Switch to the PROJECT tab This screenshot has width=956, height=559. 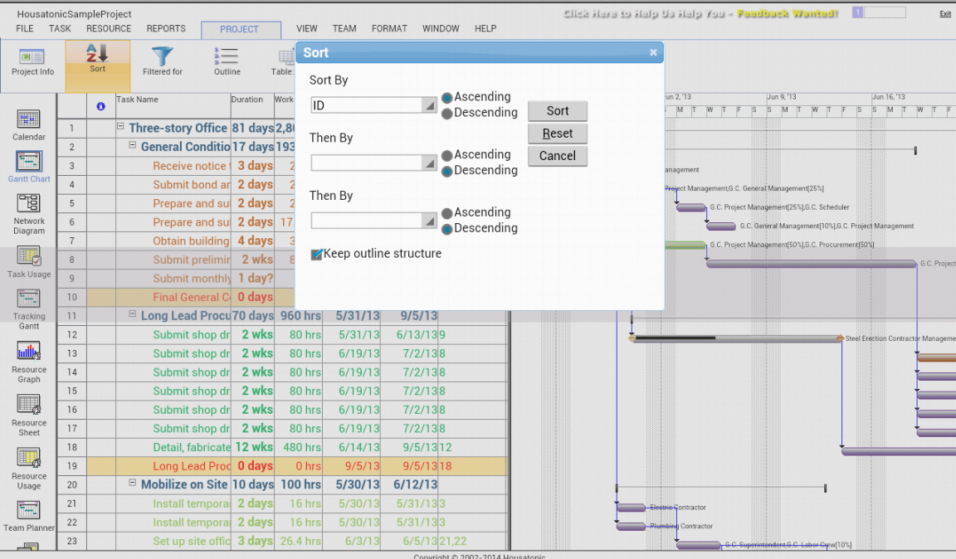(x=241, y=28)
